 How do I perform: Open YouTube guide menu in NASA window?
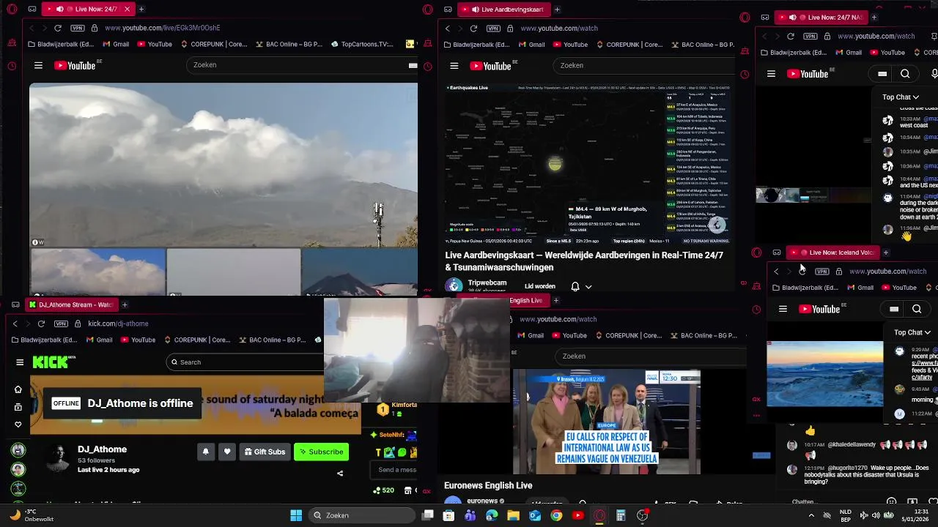(771, 74)
